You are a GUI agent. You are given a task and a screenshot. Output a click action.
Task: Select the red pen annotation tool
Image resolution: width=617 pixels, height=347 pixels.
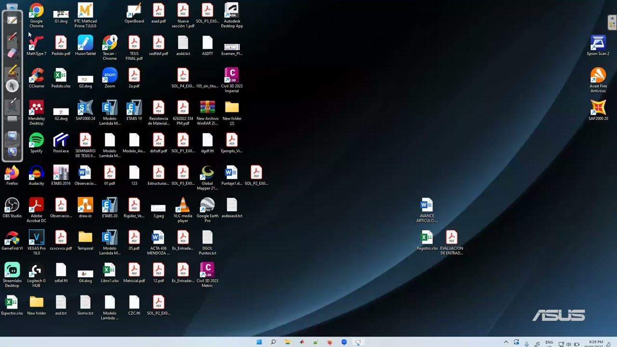tap(12, 37)
